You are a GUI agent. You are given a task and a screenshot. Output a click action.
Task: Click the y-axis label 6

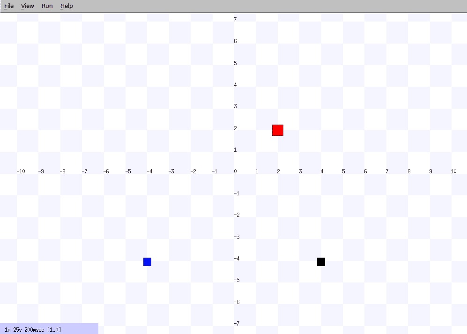(235, 41)
